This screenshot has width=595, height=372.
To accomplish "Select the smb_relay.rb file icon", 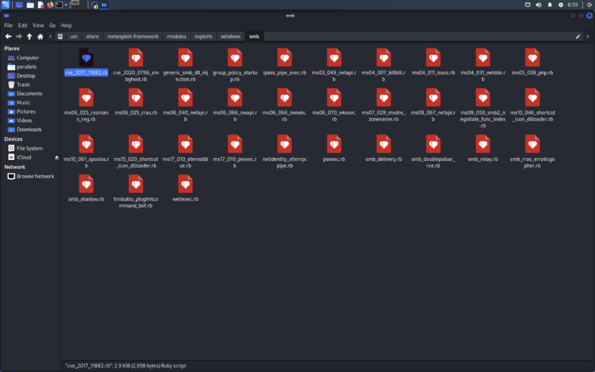I will pyautogui.click(x=483, y=144).
